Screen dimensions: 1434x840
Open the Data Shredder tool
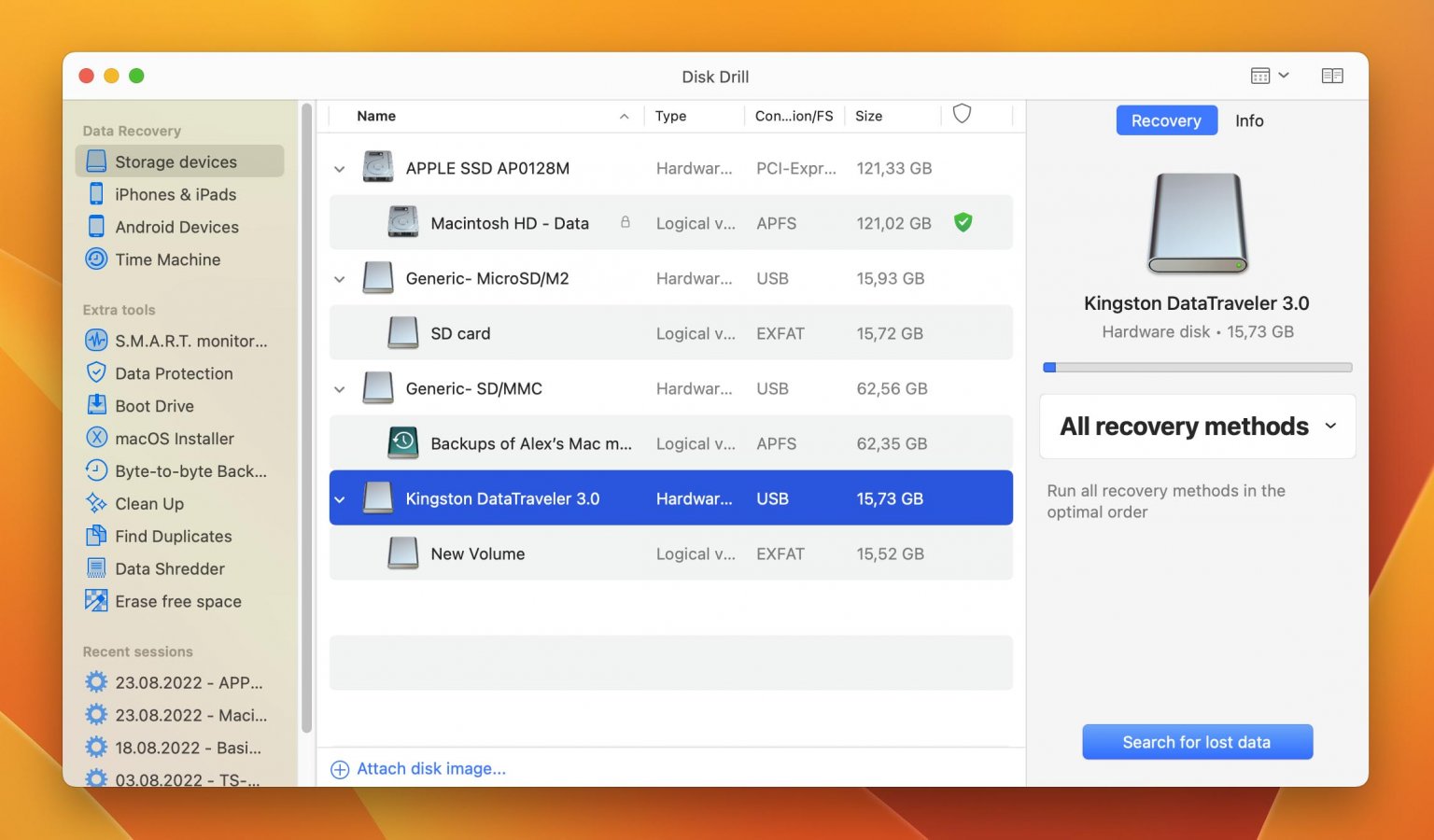(x=169, y=569)
